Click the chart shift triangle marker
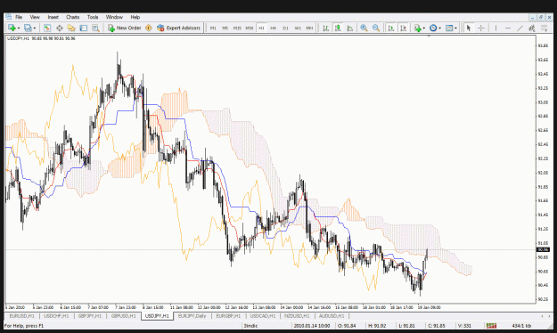Image resolution: width=557 pixels, height=333 pixels. (x=429, y=37)
